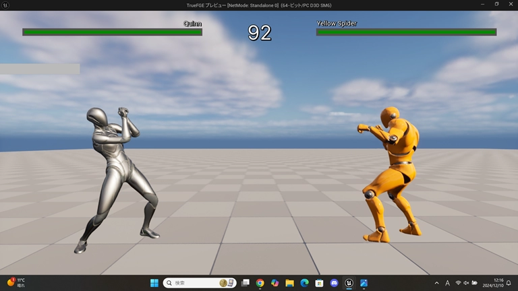
Task: Open the notification bell panel
Action: 509,283
